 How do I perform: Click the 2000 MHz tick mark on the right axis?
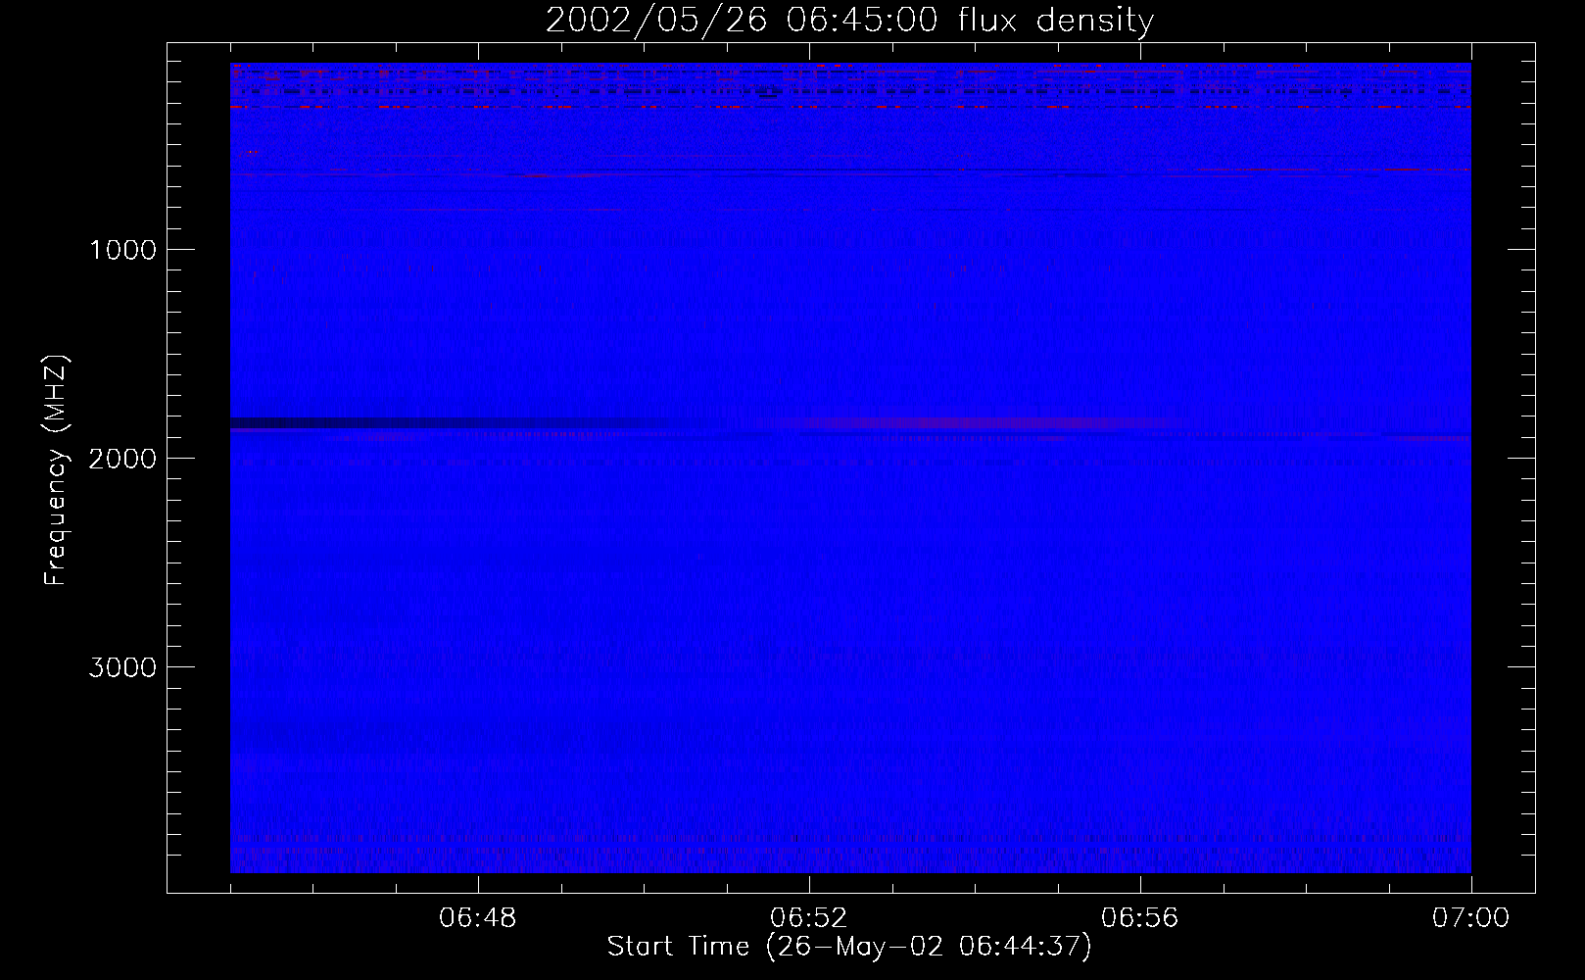click(1521, 458)
